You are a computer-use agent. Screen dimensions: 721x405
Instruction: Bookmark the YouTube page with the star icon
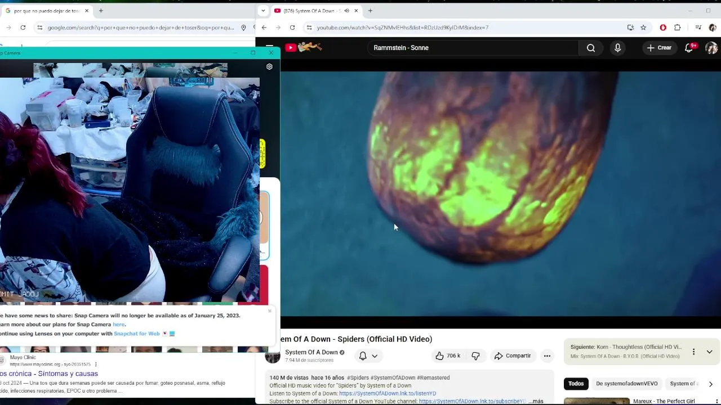click(643, 28)
